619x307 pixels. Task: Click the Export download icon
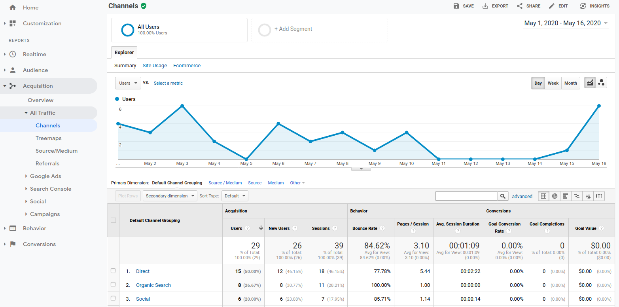point(485,6)
